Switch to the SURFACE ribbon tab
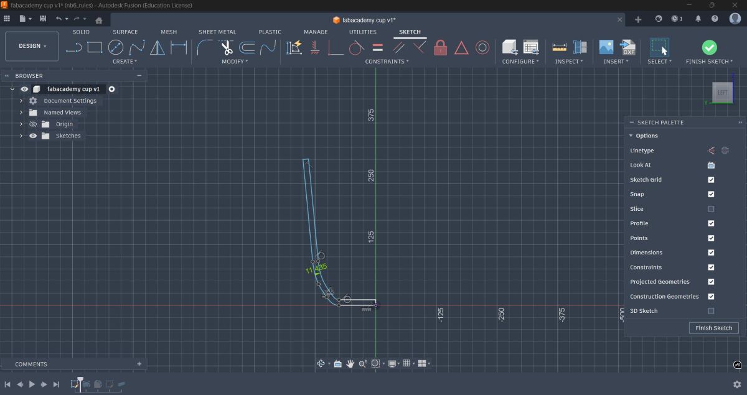Viewport: 747px width, 395px height. click(x=125, y=31)
